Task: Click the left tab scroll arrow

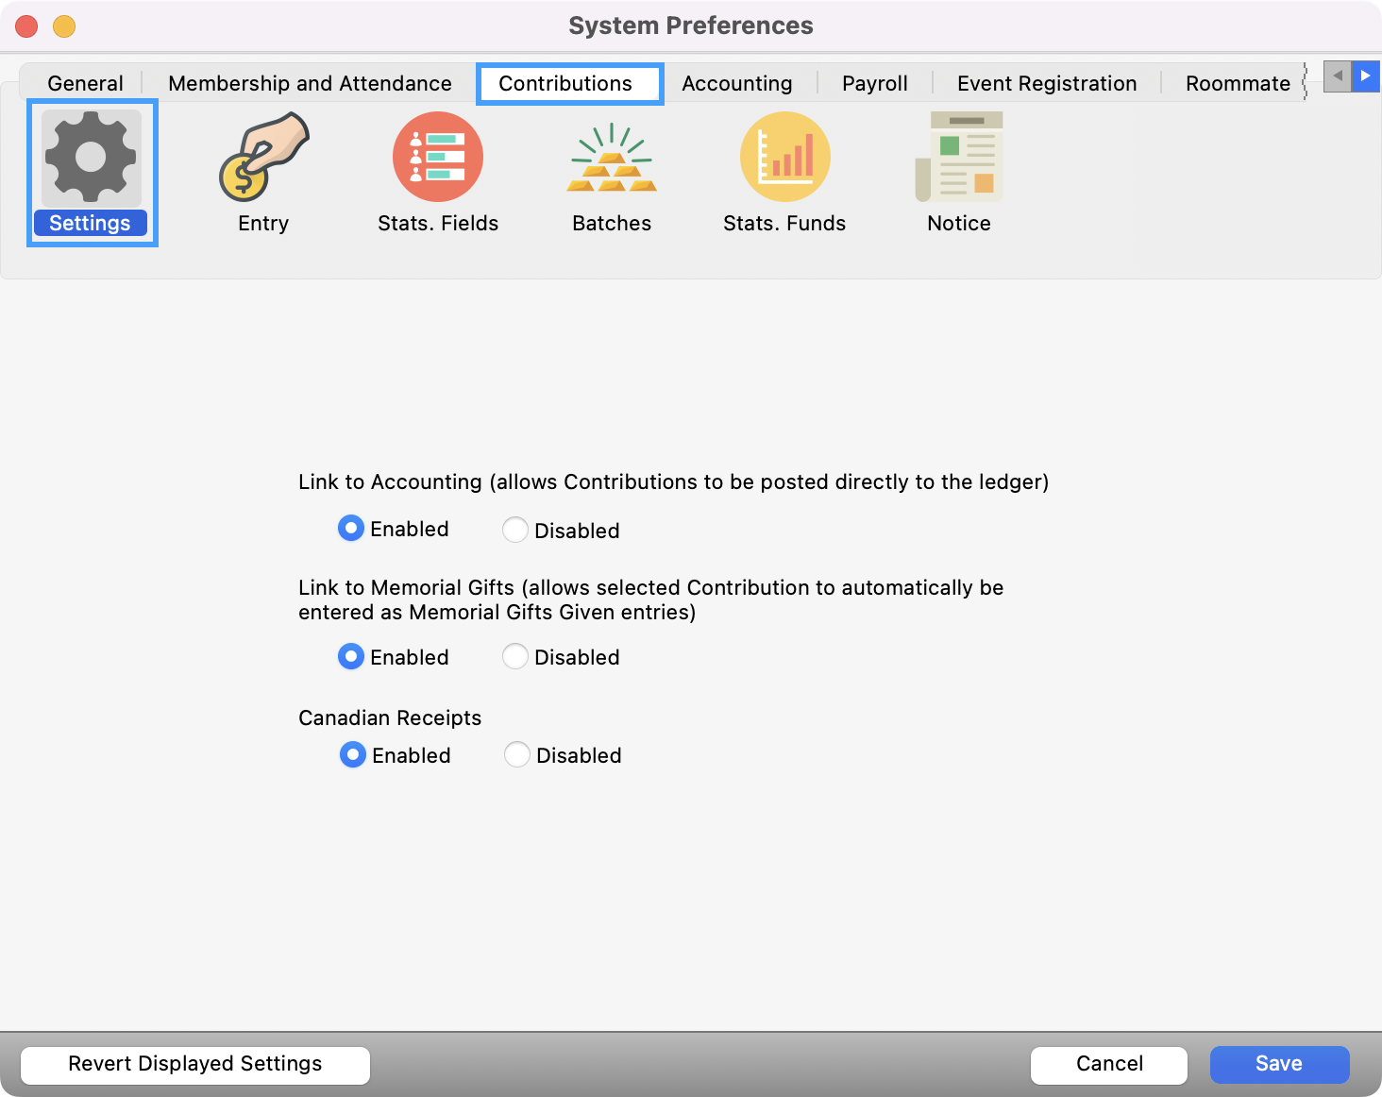Action: click(1336, 76)
